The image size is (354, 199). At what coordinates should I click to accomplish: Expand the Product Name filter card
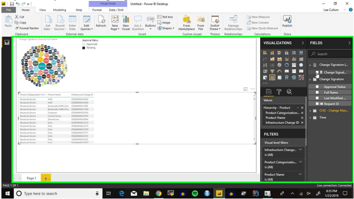coord(300,174)
